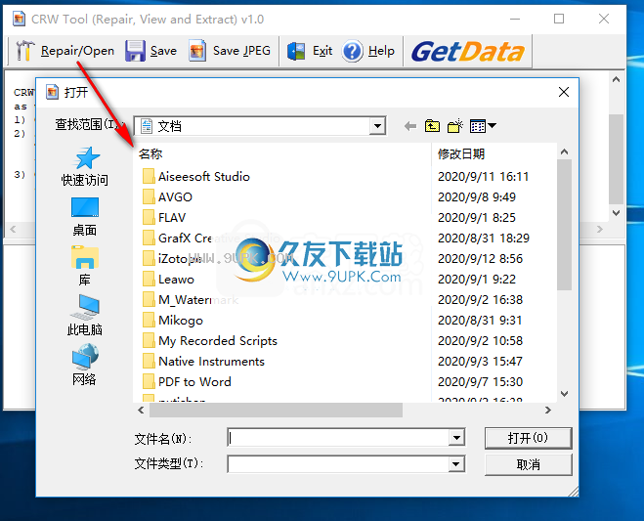Click file list horizontal scrollbar right arrow
Screen dimensions: 644x521
point(548,411)
